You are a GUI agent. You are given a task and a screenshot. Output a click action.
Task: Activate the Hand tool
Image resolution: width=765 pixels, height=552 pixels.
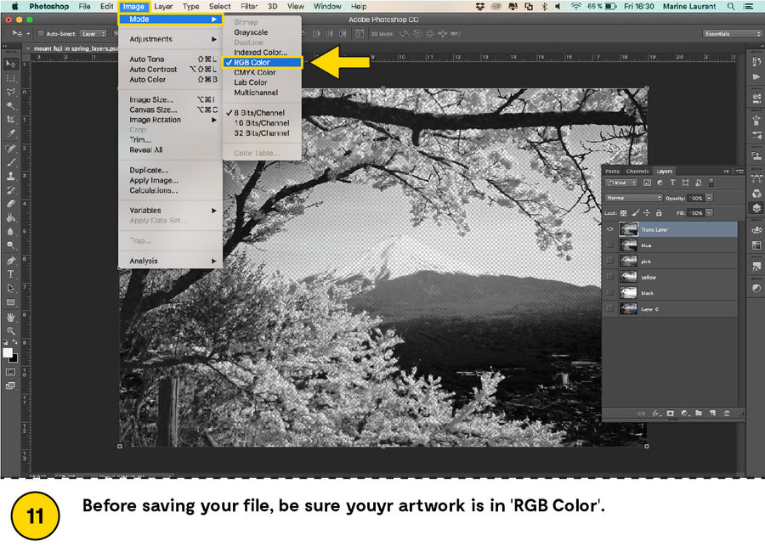tap(11, 317)
